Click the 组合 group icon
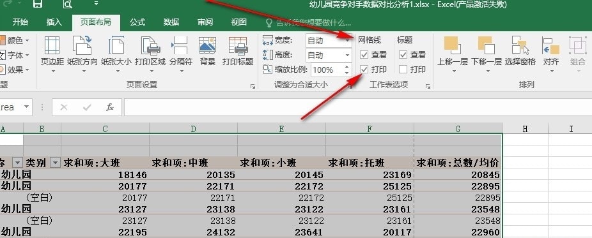The height and width of the screenshot is (238, 592). pyautogui.click(x=578, y=45)
